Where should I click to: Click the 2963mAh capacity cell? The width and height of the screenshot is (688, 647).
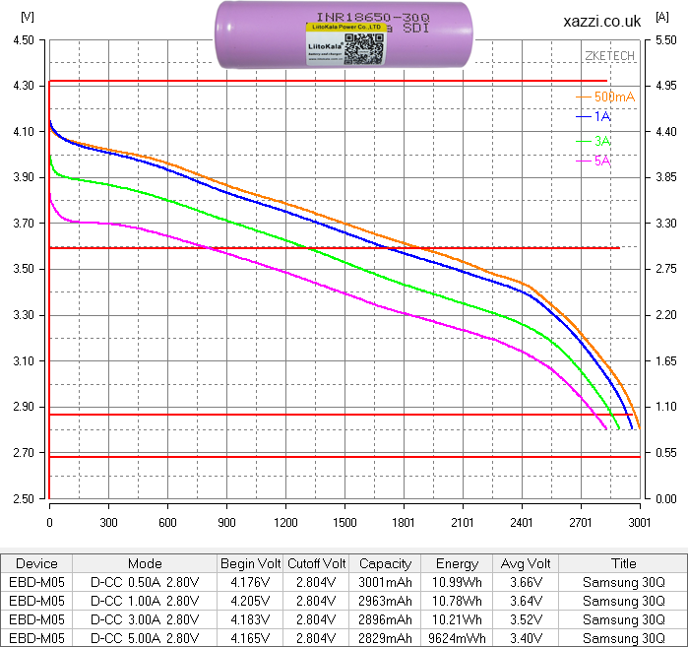385,601
